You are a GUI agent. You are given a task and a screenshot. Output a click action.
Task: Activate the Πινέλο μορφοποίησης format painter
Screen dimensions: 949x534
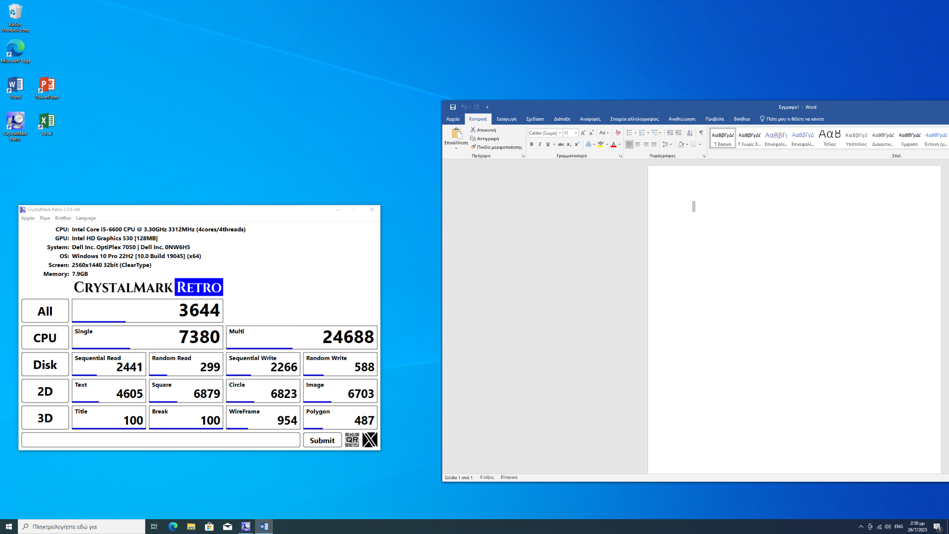point(473,147)
